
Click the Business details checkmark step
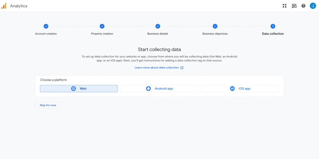[158, 26]
